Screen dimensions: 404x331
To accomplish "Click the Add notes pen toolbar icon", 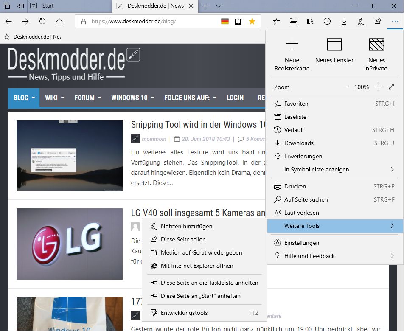I will click(x=361, y=21).
